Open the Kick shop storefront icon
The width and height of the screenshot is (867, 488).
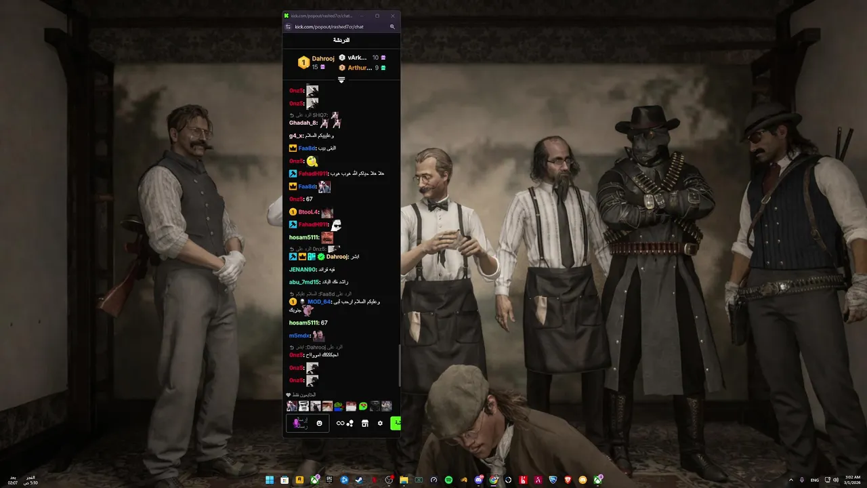365,424
